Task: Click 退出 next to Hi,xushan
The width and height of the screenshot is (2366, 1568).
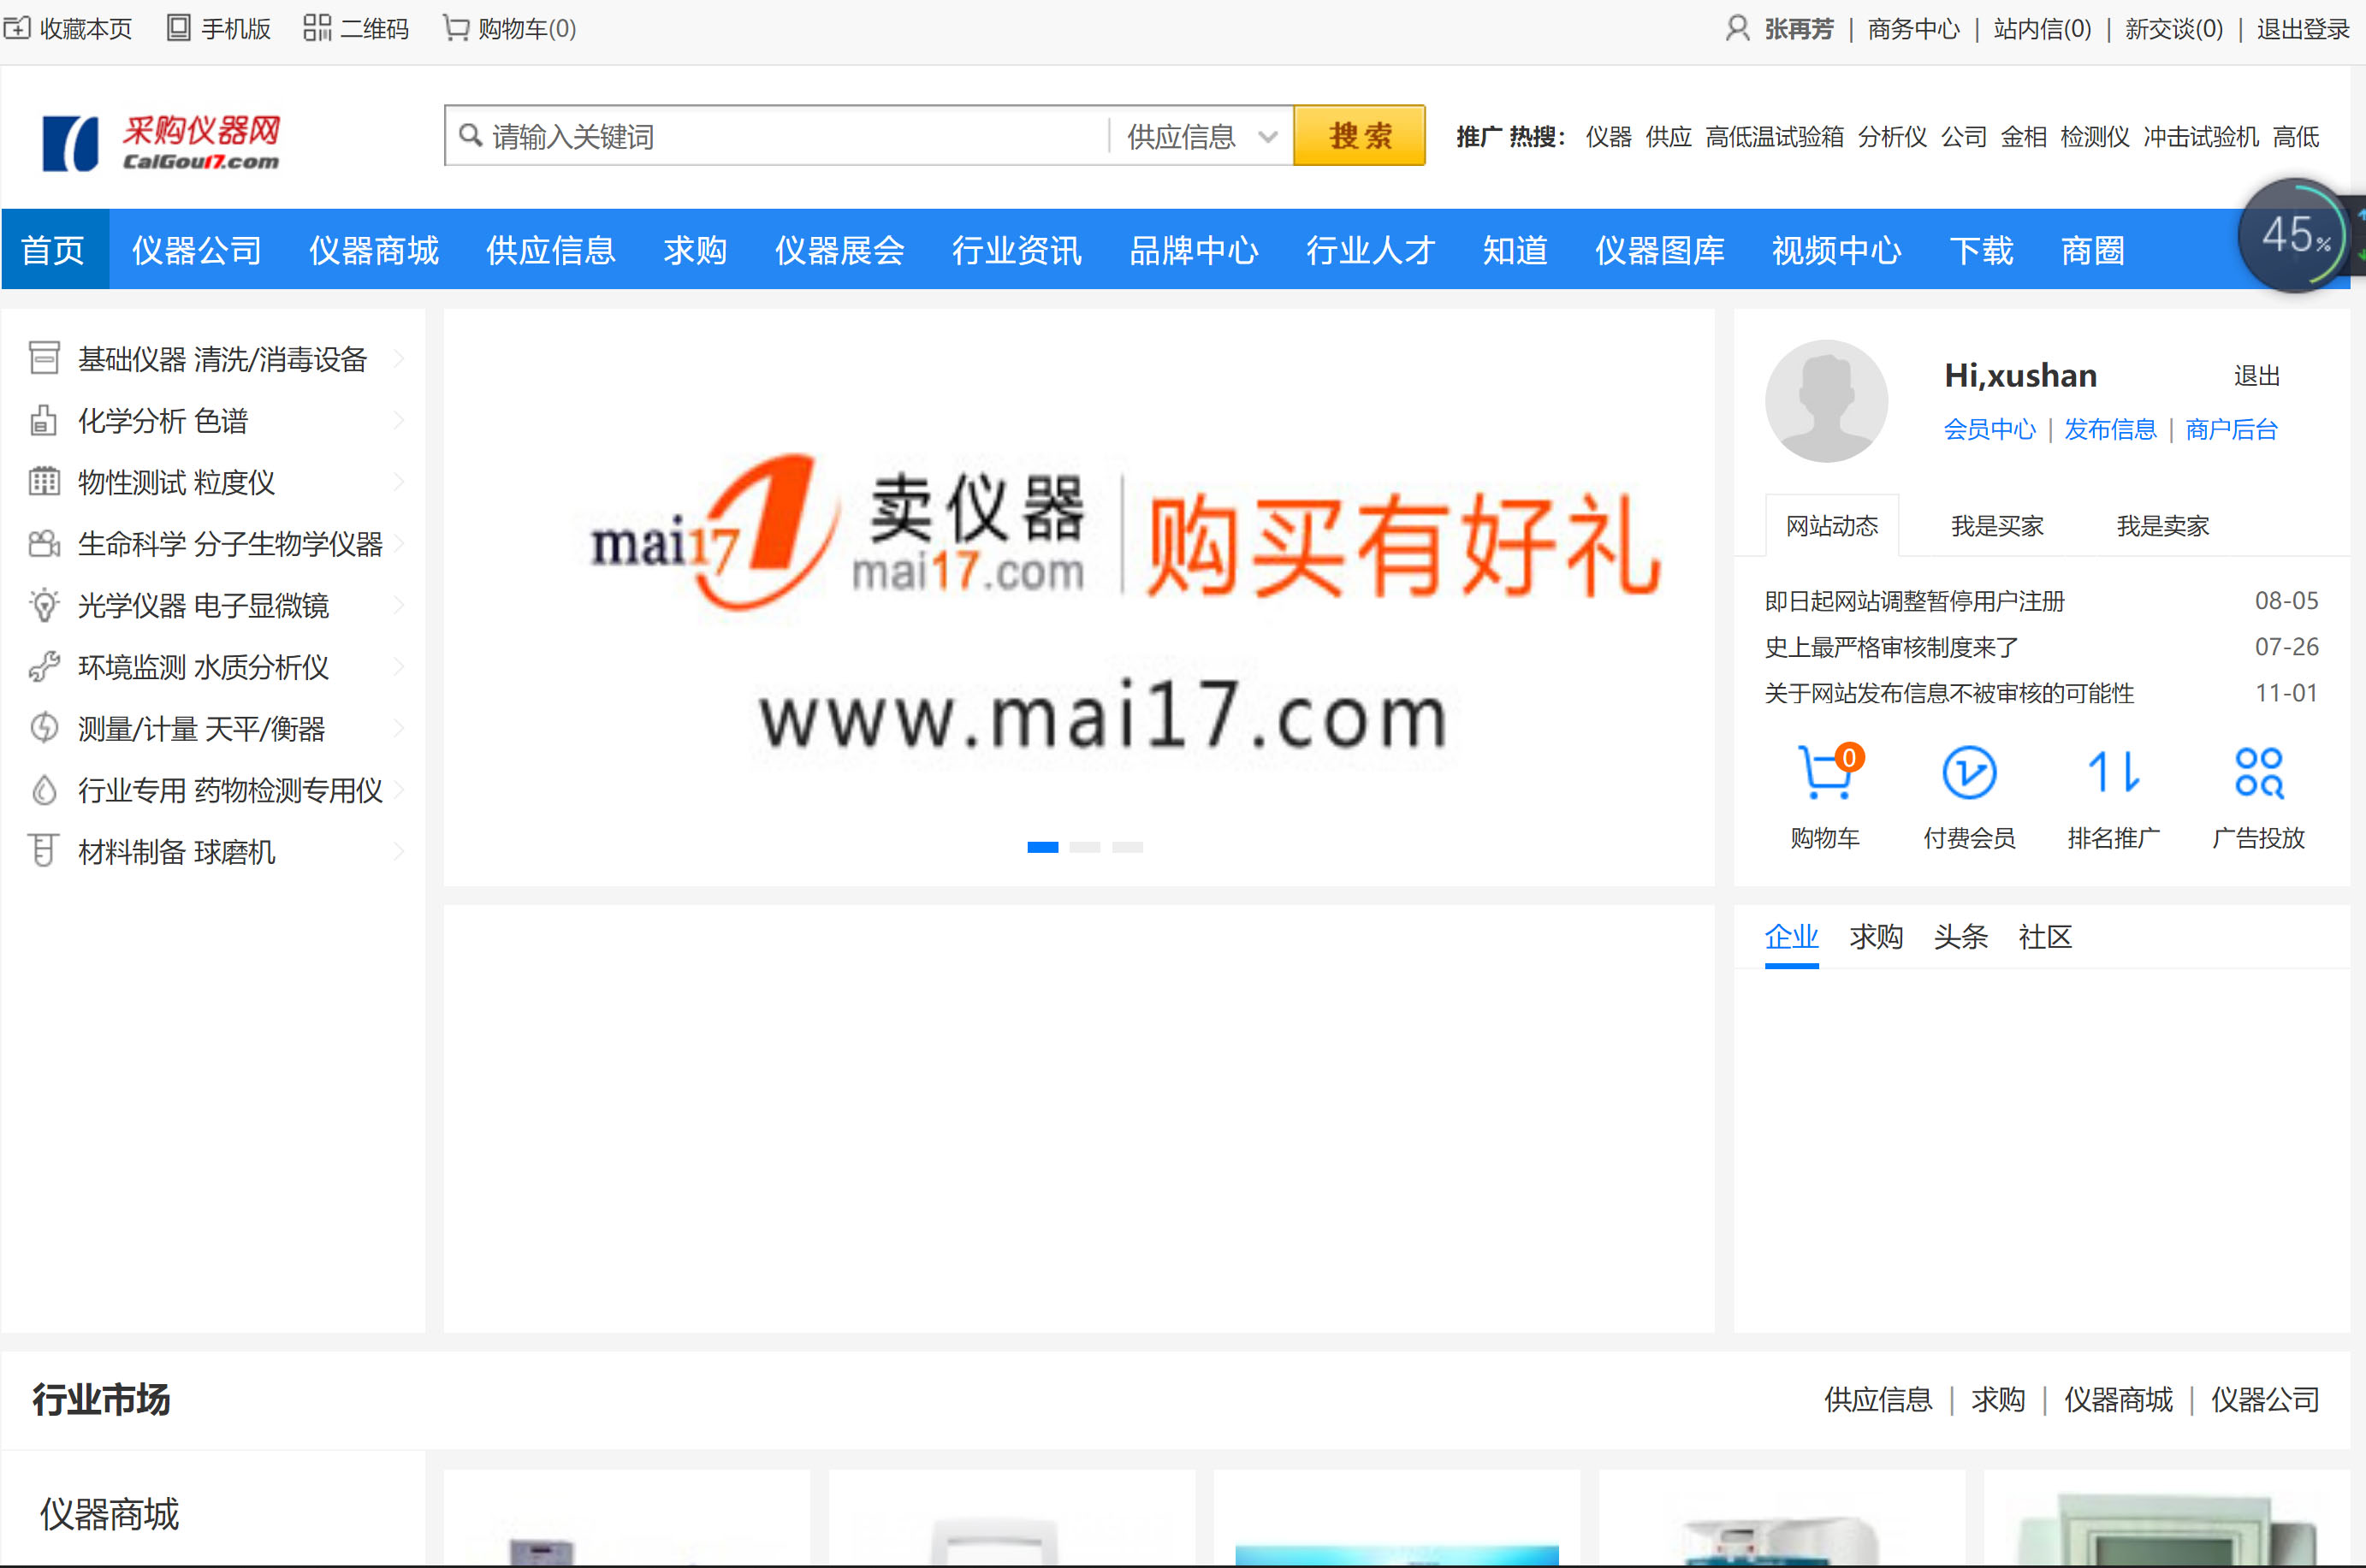Action: (x=2257, y=376)
